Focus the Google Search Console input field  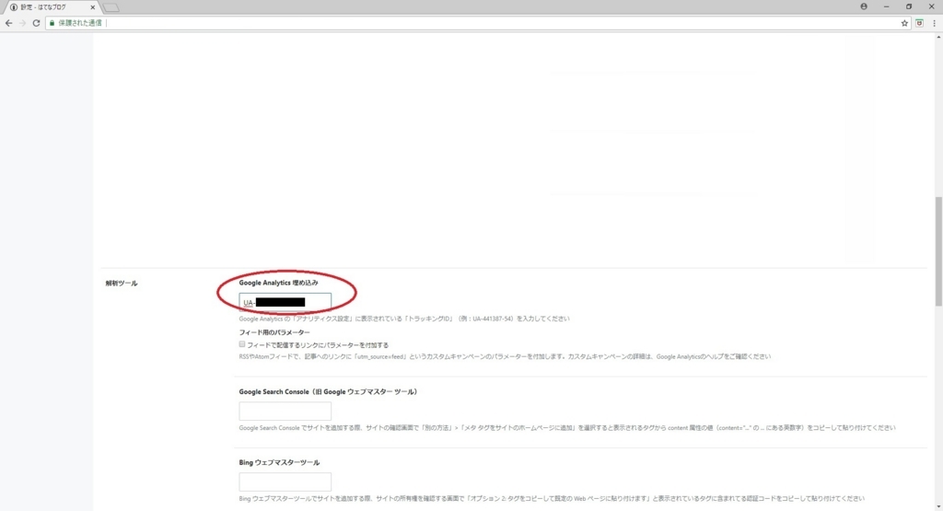point(285,412)
